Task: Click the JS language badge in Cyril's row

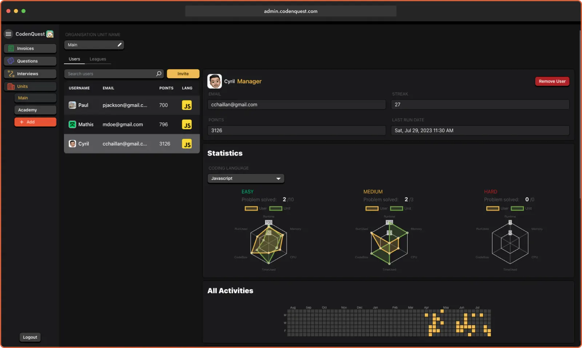Action: pos(187,144)
